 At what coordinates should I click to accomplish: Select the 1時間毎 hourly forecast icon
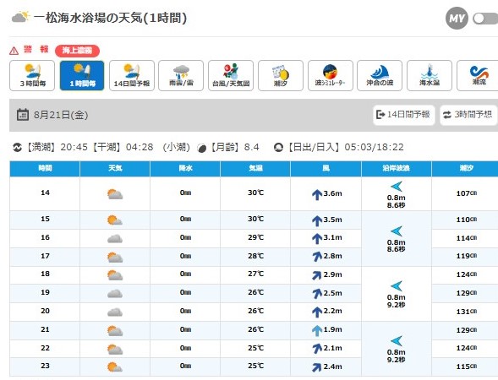pos(82,75)
